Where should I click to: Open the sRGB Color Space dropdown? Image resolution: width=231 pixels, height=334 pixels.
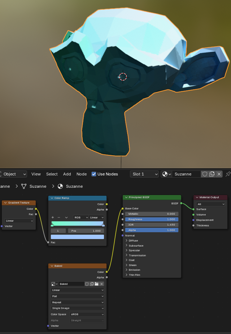[x=87, y=314]
